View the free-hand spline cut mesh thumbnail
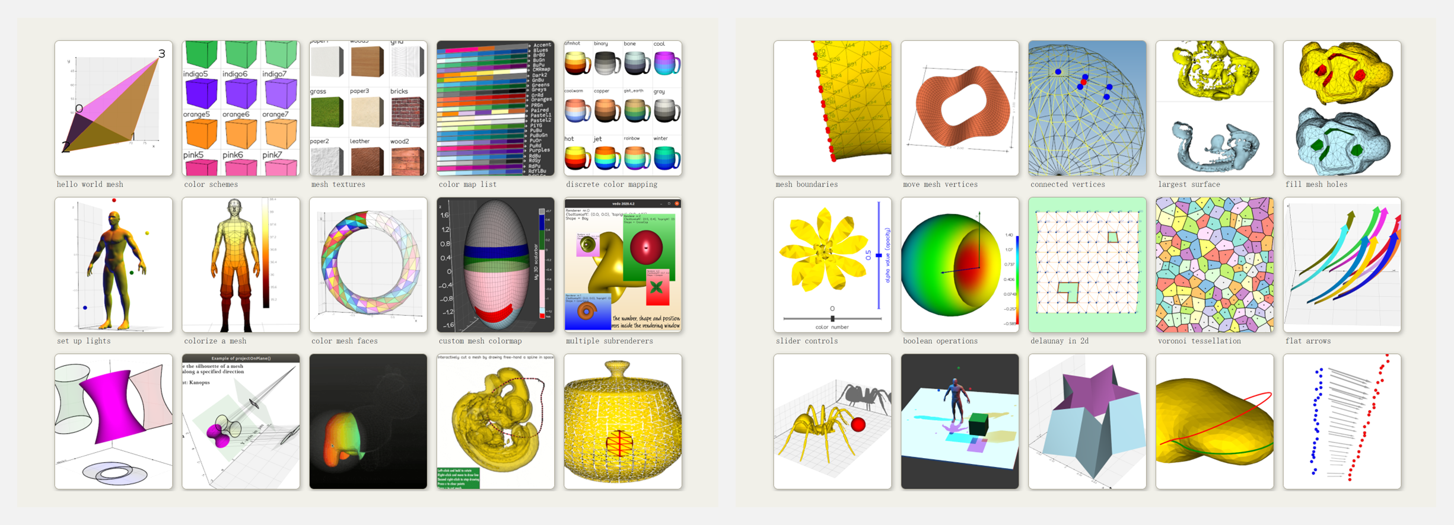This screenshot has width=1454, height=525. [495, 421]
